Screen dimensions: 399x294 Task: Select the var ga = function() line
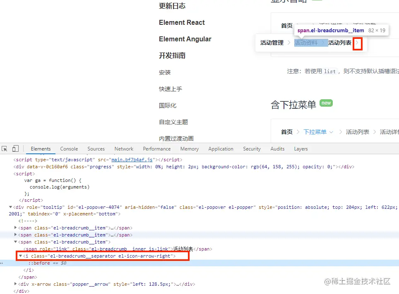[x=53, y=180]
